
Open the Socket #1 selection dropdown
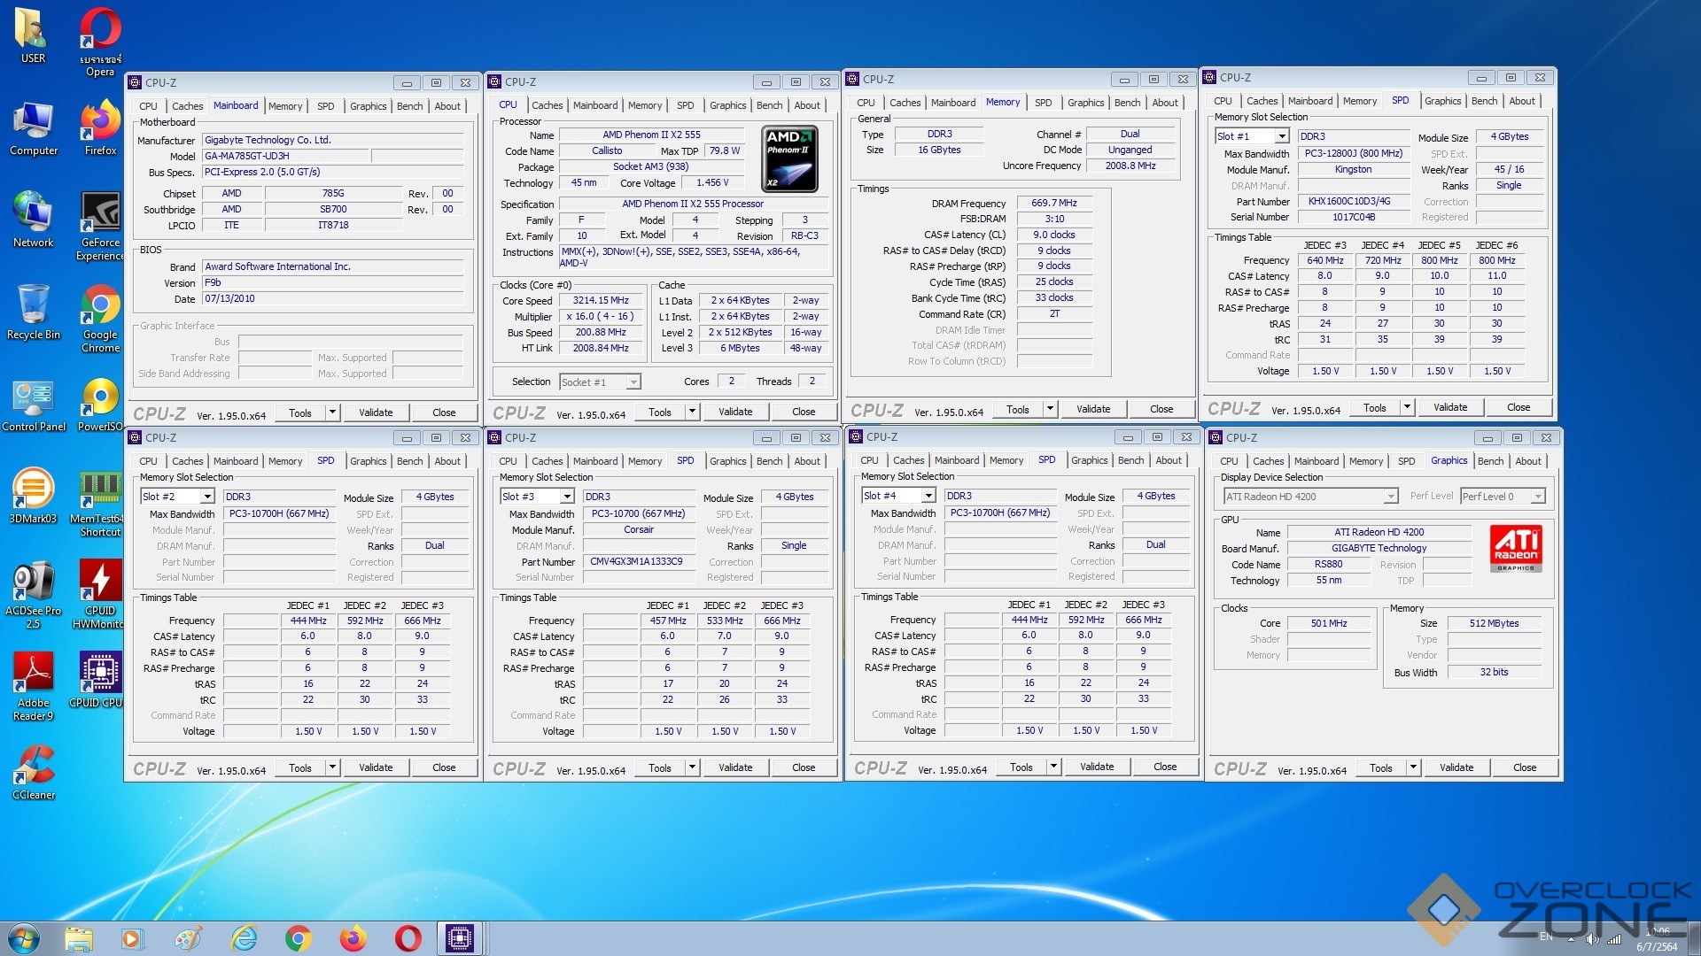click(x=633, y=382)
